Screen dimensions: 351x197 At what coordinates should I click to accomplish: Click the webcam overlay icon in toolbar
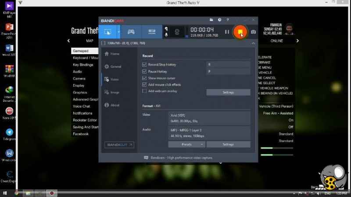point(177,32)
